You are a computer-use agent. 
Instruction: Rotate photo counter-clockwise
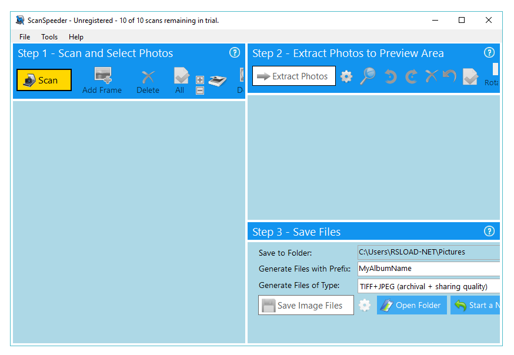click(x=390, y=76)
